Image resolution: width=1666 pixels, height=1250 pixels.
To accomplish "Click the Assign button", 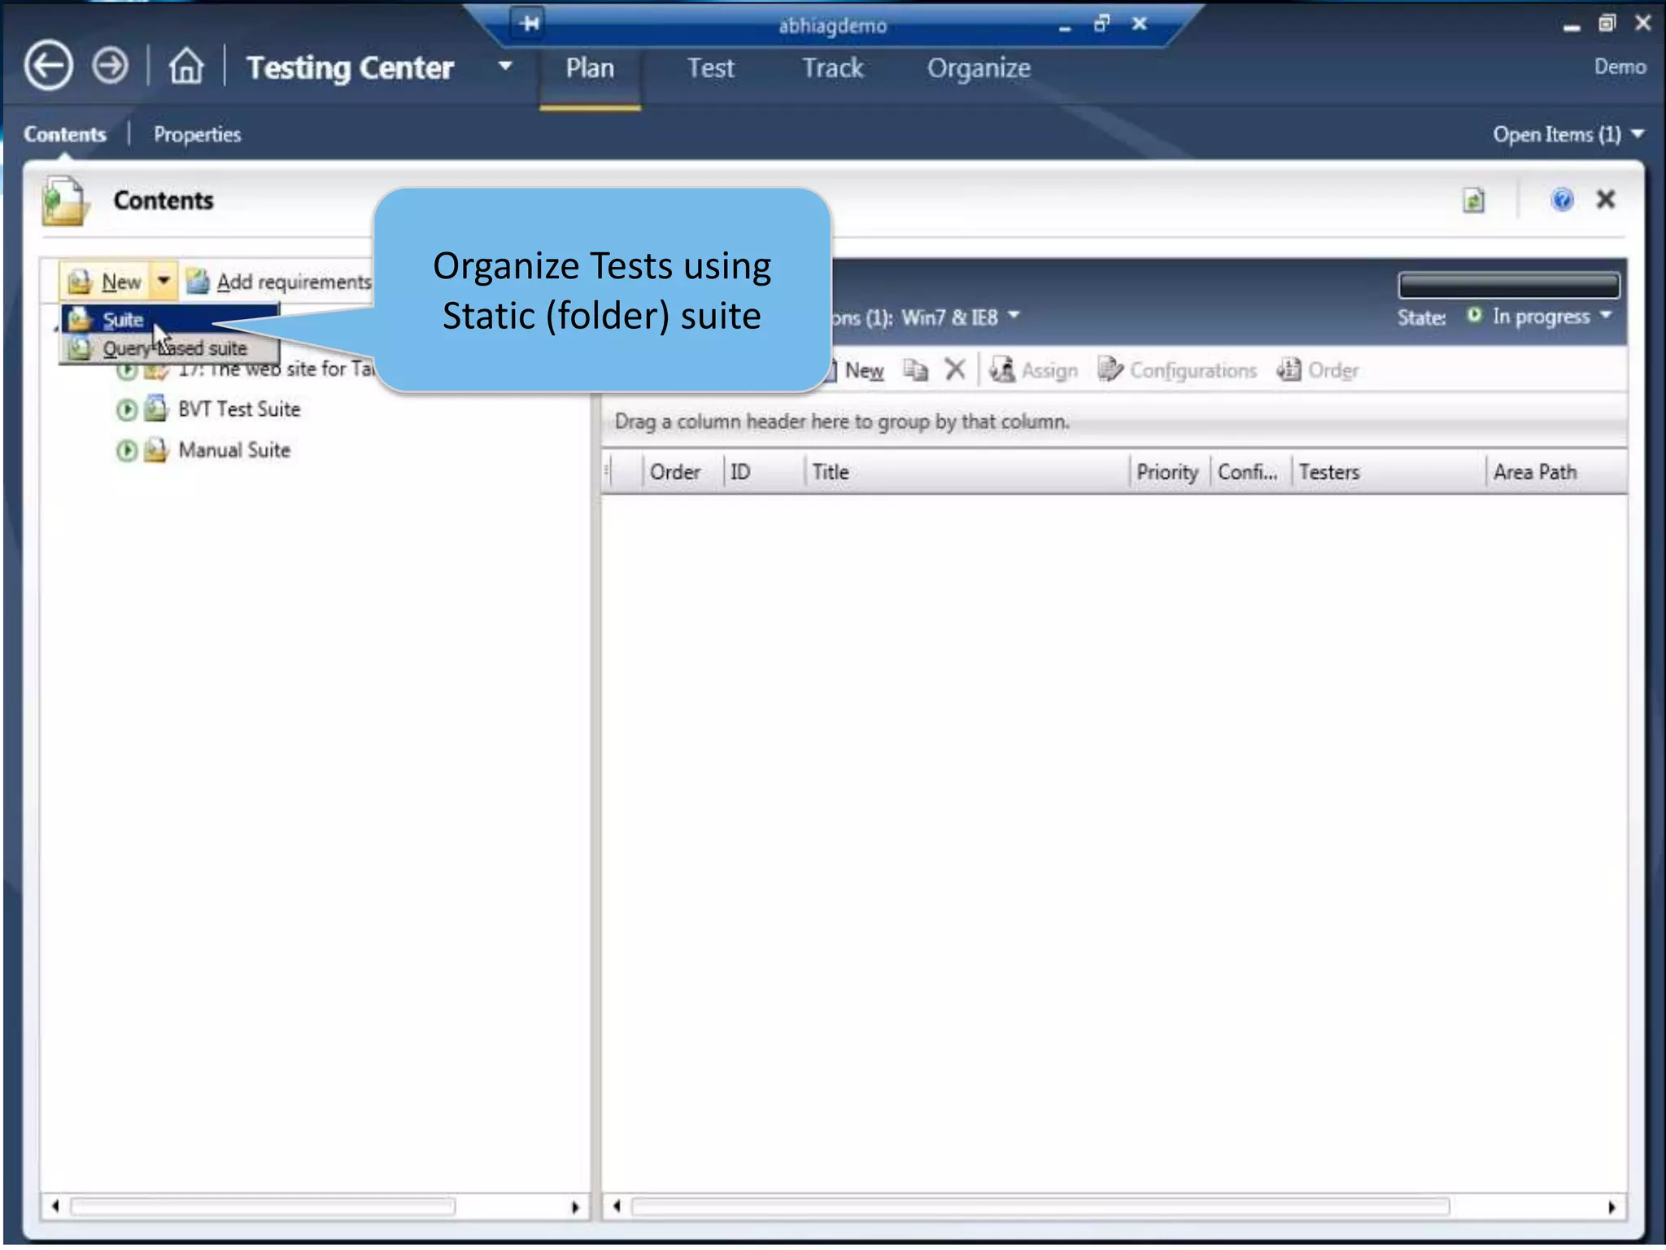I will pyautogui.click(x=1034, y=370).
